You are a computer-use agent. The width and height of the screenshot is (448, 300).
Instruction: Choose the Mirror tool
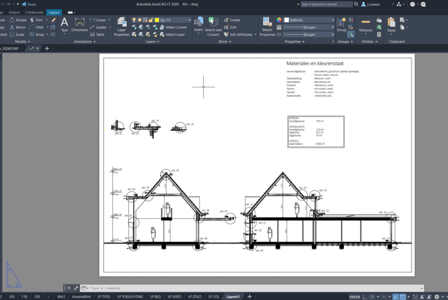pos(18,27)
